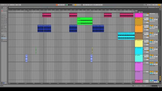Select Grooves category in browser
Viewport: 162px width, 91px height.
4,30
